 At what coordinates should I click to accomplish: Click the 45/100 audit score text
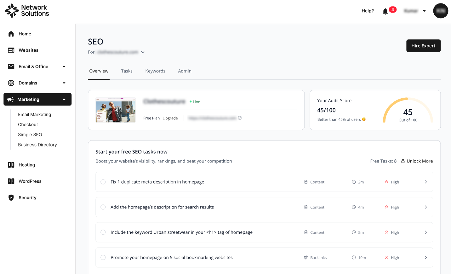tap(326, 110)
